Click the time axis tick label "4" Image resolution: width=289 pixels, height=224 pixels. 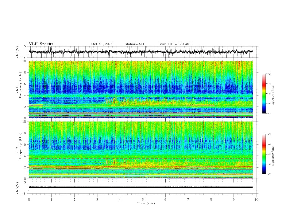pos(120,199)
